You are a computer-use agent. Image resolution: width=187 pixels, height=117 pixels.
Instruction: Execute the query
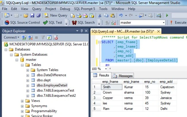[178, 23]
